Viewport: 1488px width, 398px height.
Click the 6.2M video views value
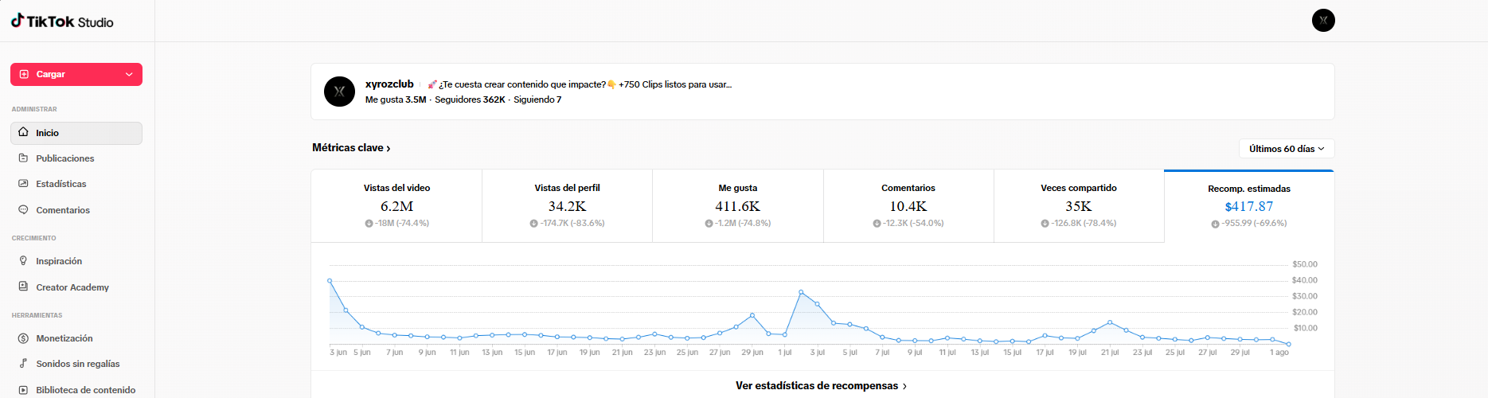point(396,206)
